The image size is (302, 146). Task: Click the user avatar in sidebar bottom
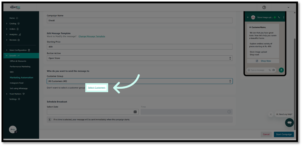[x=12, y=130]
